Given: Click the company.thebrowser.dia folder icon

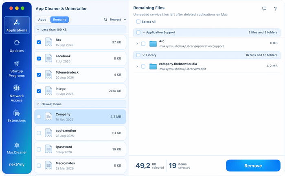Looking at the screenshot, I should click(x=153, y=66).
